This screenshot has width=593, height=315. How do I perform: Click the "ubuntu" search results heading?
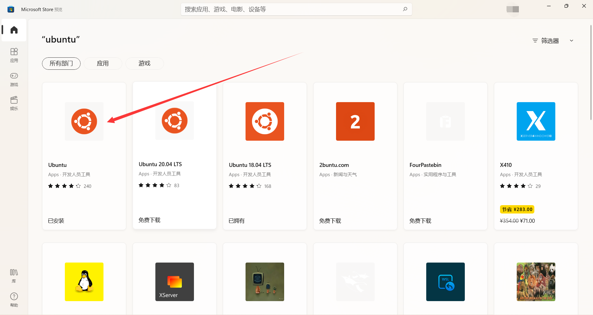click(x=61, y=39)
